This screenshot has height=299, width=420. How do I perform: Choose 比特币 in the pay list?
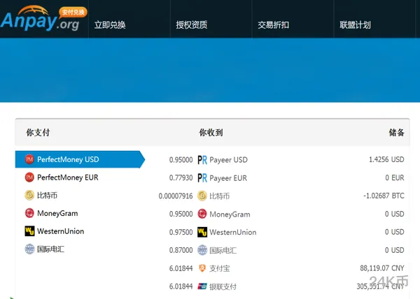tap(46, 196)
